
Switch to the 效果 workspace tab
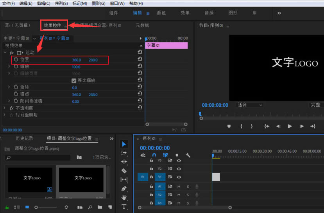(x=185, y=13)
